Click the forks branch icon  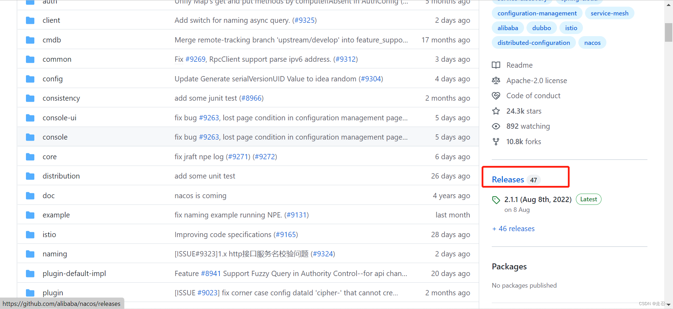[496, 142]
